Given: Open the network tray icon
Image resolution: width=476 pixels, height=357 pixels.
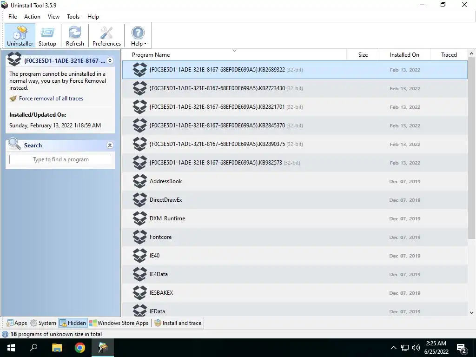Looking at the screenshot, I should [x=405, y=348].
